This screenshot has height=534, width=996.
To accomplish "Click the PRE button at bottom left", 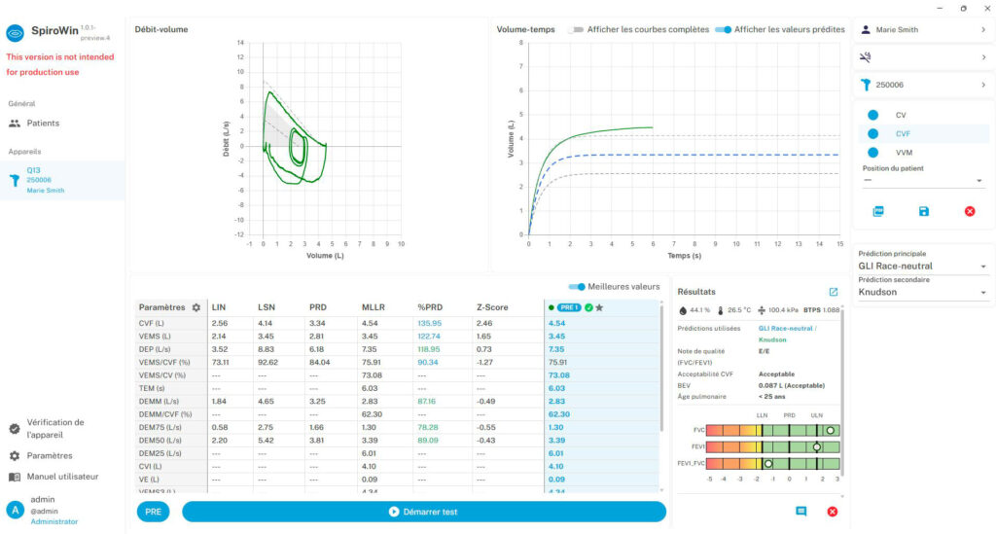I will pyautogui.click(x=153, y=512).
